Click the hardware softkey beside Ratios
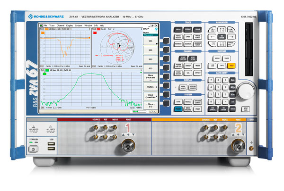Image resolution: width=284 pixels, height=191 pixels. (166, 85)
